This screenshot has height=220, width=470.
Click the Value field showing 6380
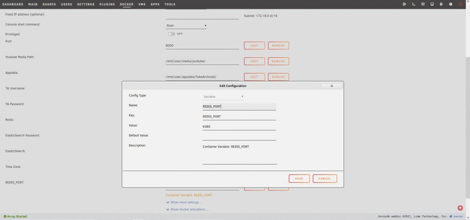click(239, 127)
